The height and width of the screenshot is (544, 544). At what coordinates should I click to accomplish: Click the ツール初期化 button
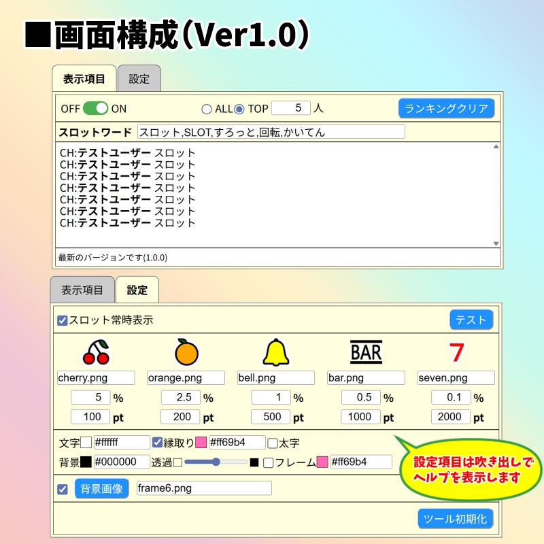(456, 518)
